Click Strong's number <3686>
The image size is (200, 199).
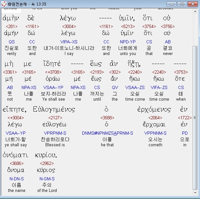click(17, 163)
